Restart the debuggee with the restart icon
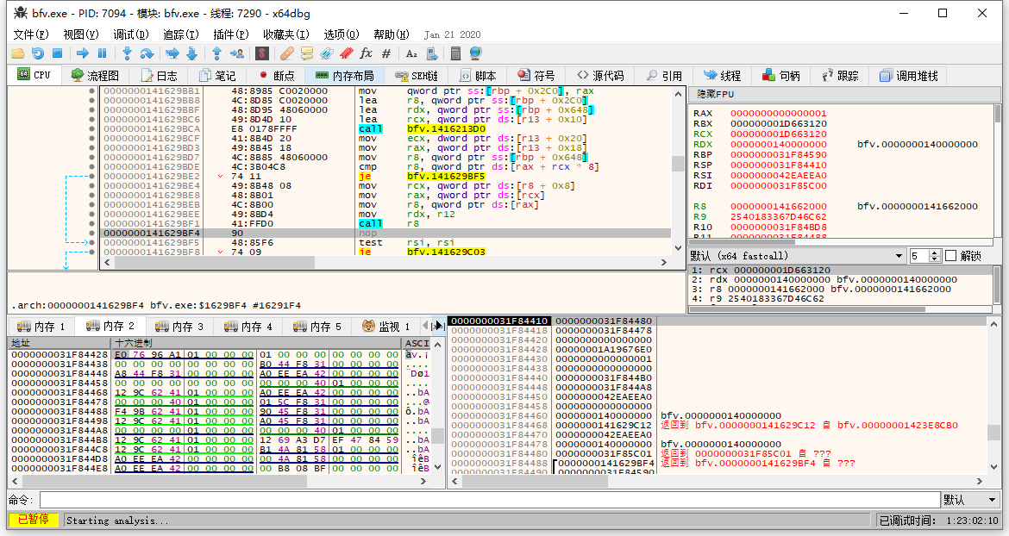Viewport: 1009px width, 536px height. pyautogui.click(x=37, y=53)
